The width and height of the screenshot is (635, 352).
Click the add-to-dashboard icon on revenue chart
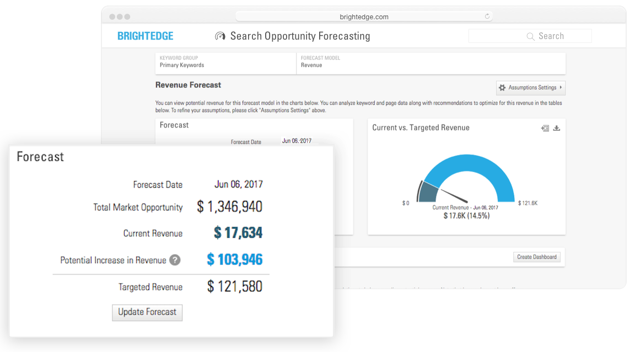point(545,128)
